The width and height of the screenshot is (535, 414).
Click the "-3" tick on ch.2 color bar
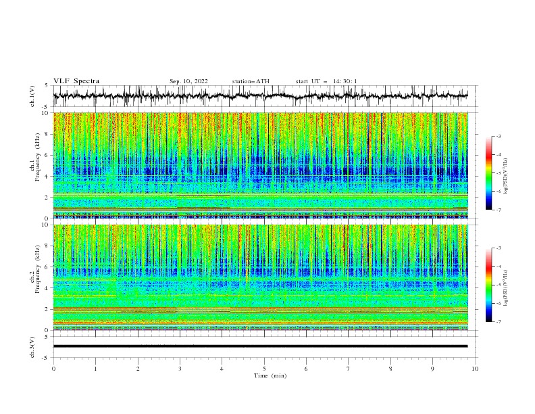tap(499, 248)
